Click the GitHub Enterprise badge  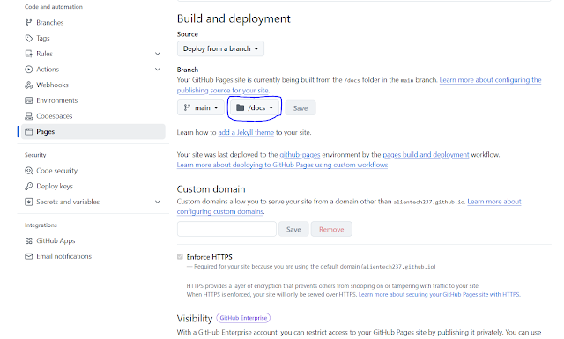243,318
